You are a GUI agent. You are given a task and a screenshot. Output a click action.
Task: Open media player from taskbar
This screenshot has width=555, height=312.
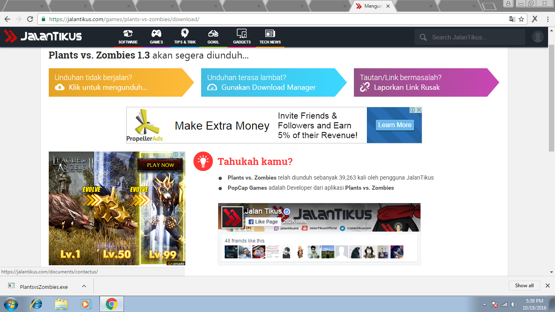85,304
